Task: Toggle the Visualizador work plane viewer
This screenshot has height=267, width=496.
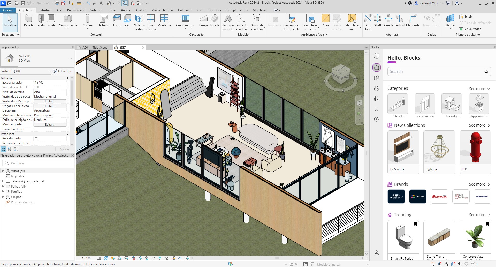Action: pyautogui.click(x=470, y=29)
